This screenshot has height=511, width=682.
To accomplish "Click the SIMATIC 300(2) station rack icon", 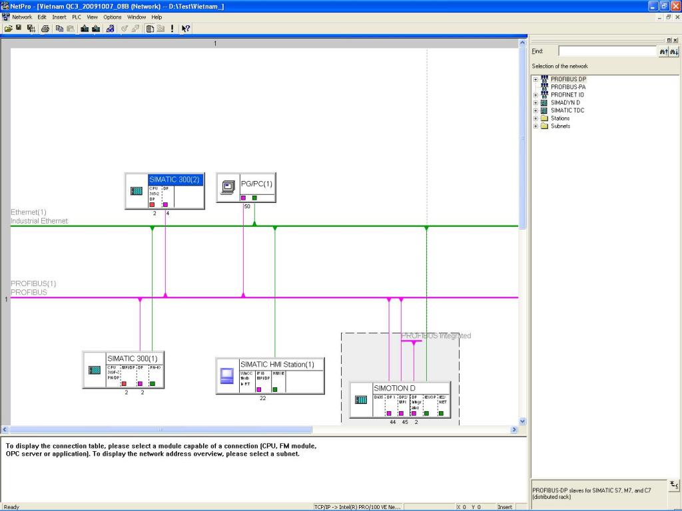I will tap(136, 191).
